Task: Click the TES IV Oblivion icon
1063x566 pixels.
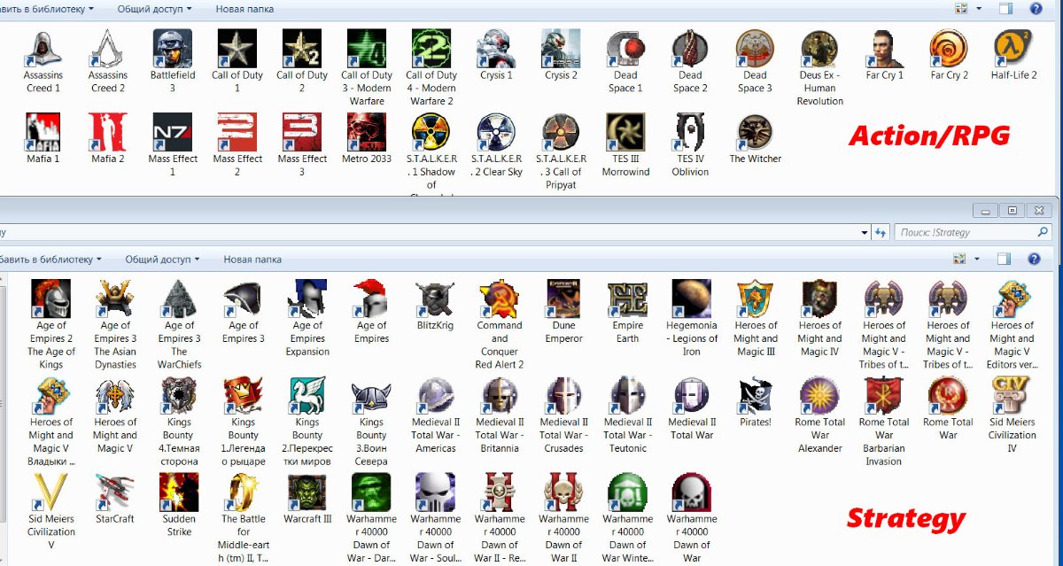Action: [690, 133]
